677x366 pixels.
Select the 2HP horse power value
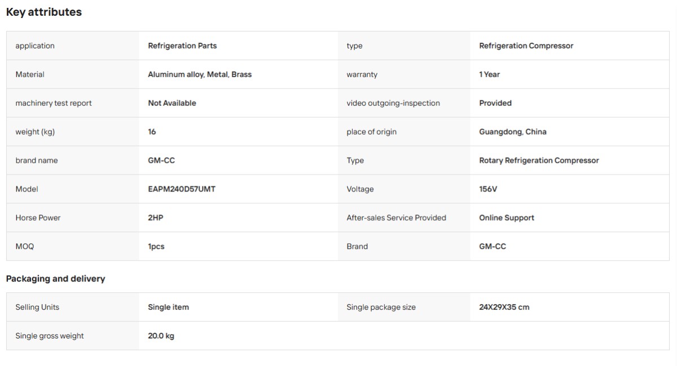(156, 218)
